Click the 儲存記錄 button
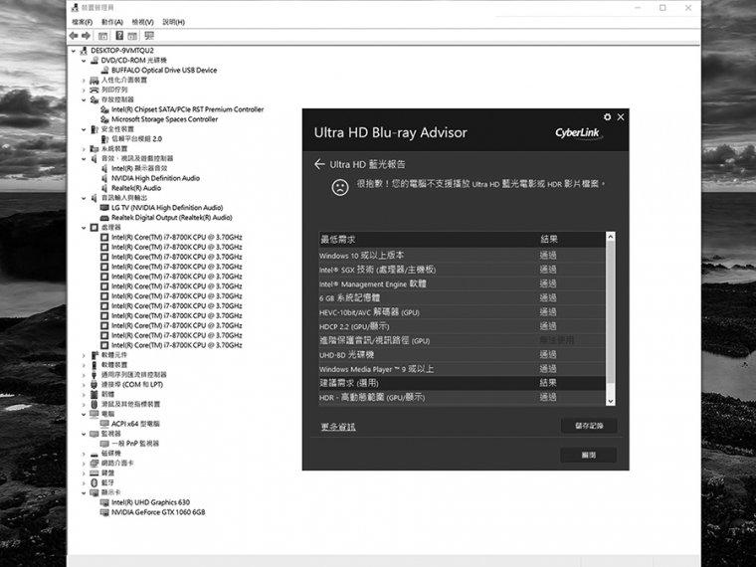The image size is (756, 567). click(x=588, y=426)
